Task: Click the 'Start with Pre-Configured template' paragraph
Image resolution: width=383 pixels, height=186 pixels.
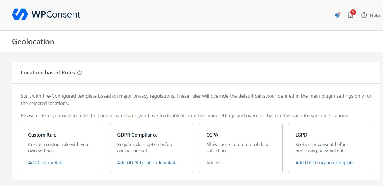Action: pos(196,100)
